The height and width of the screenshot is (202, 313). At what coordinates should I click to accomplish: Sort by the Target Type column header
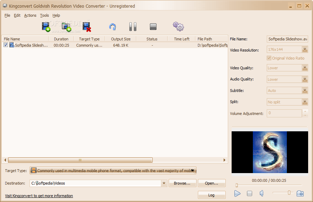click(x=89, y=39)
